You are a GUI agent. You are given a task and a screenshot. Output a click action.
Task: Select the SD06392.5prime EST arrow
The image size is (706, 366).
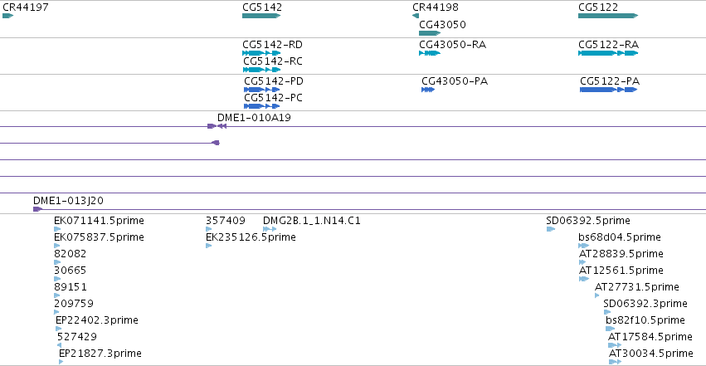[x=551, y=229]
